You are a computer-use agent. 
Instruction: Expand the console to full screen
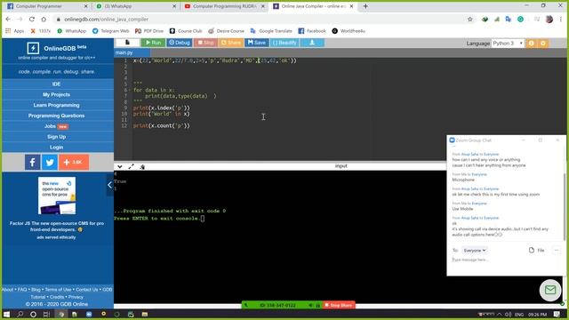click(131, 166)
